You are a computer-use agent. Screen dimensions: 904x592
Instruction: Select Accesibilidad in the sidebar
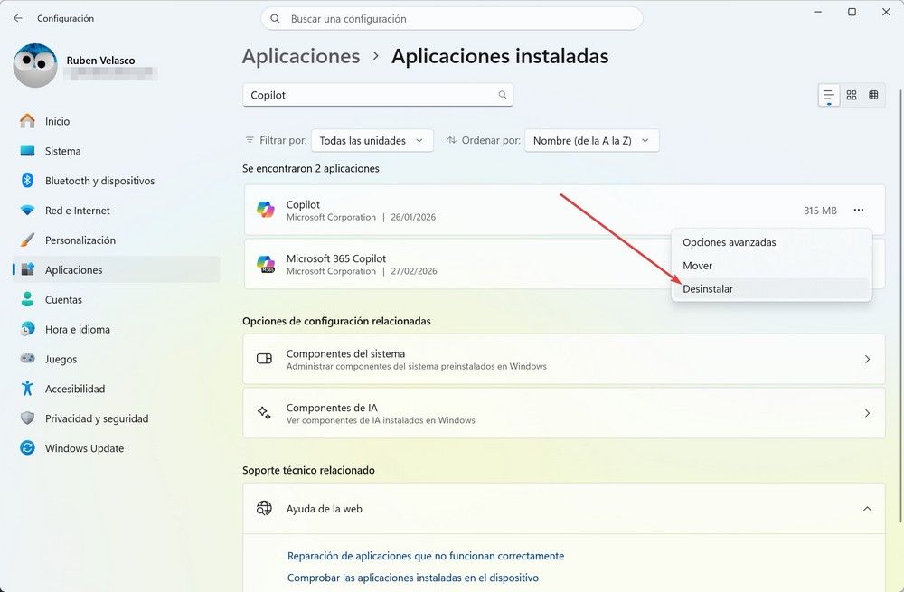[x=28, y=389]
